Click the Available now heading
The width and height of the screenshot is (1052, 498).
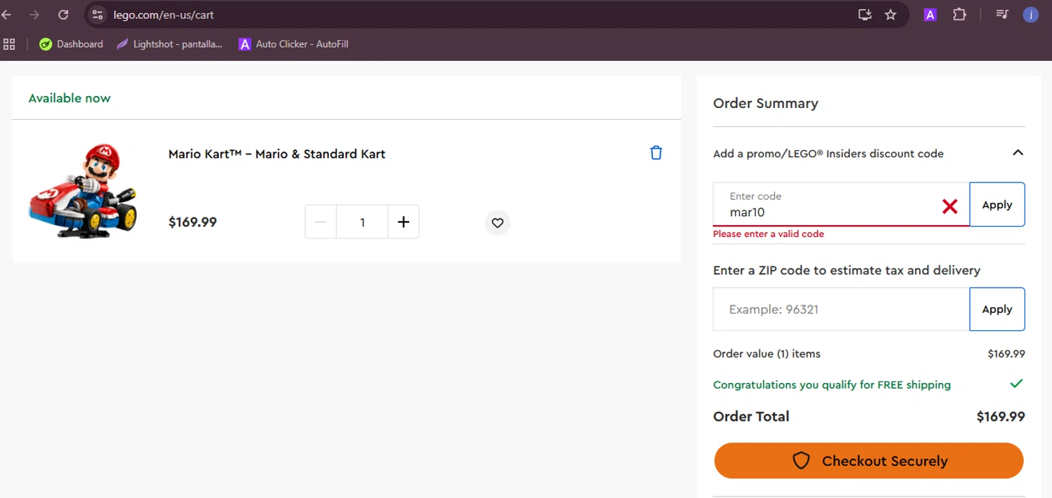69,98
